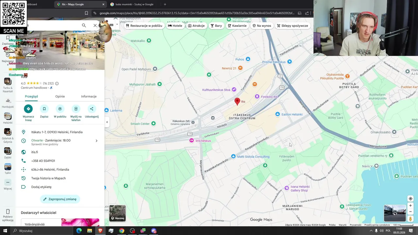Clear the Maps search with the X icon
The image size is (418, 235).
pyautogui.click(x=95, y=25)
